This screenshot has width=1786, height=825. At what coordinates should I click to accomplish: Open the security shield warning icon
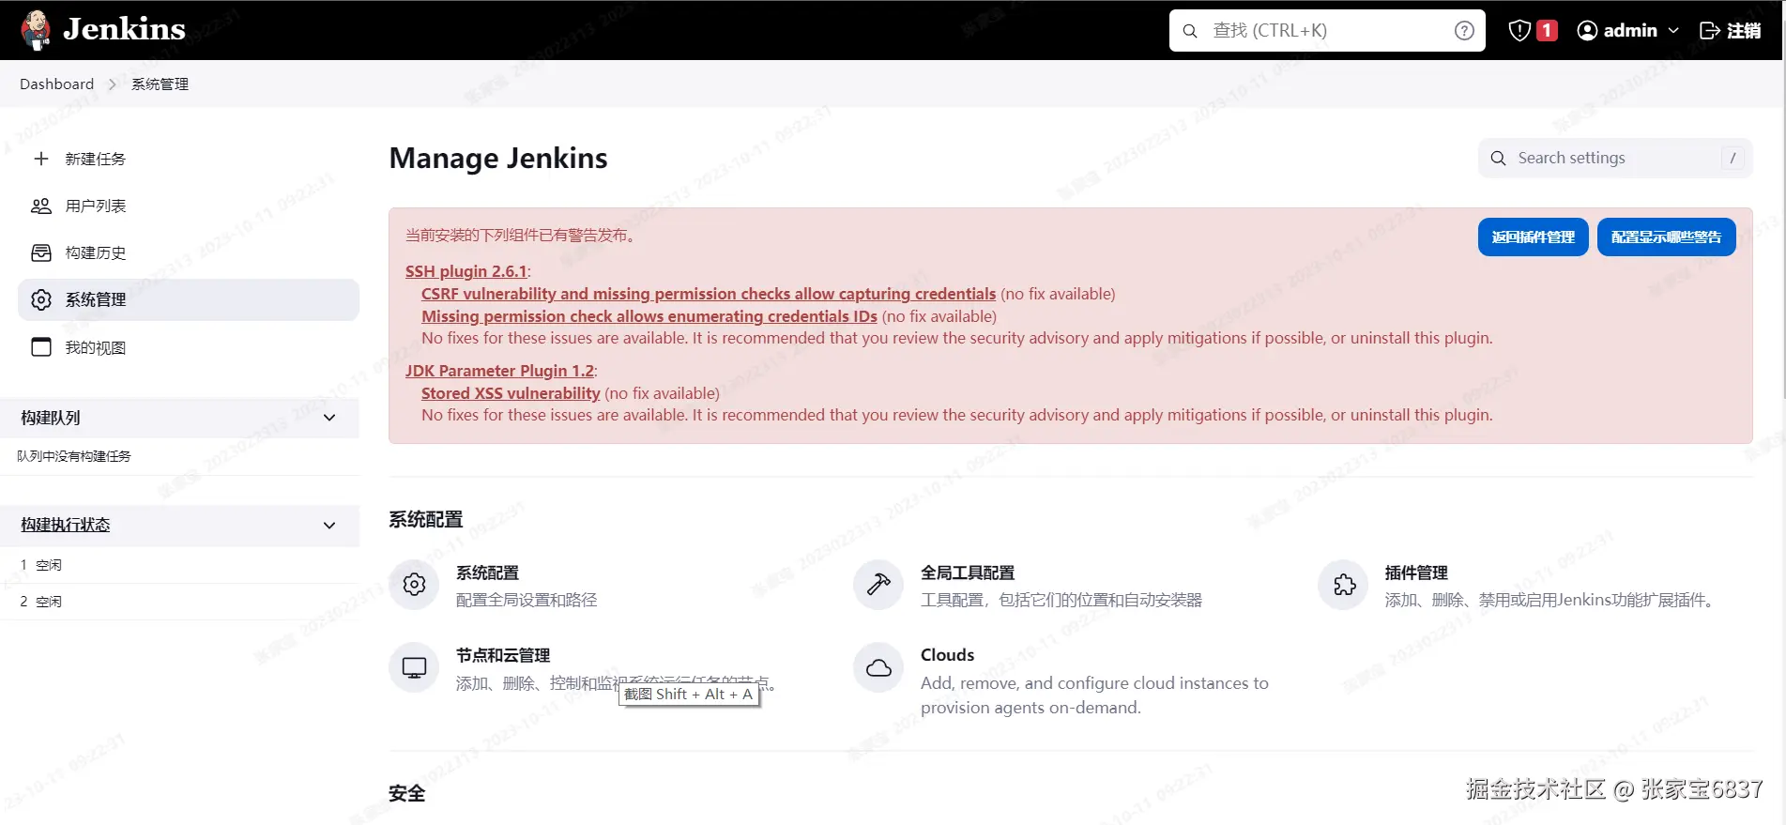(x=1519, y=31)
